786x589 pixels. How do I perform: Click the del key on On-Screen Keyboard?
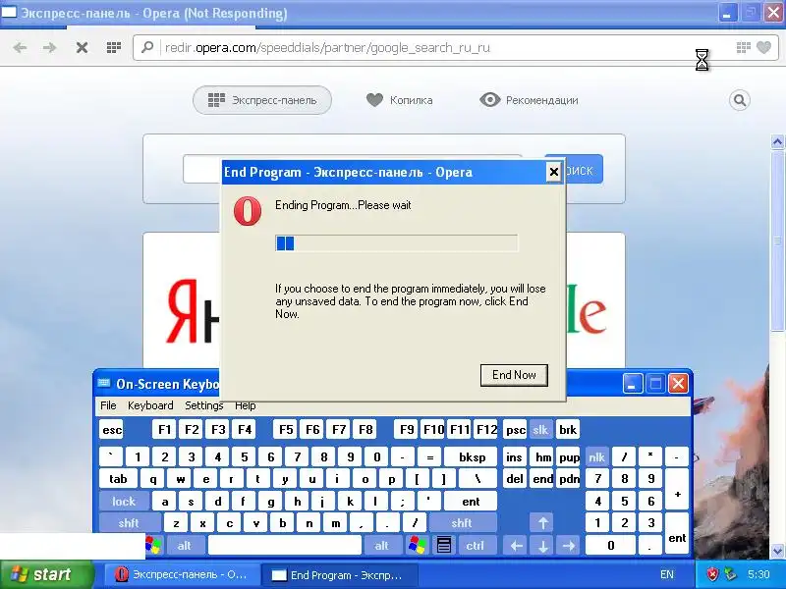515,479
